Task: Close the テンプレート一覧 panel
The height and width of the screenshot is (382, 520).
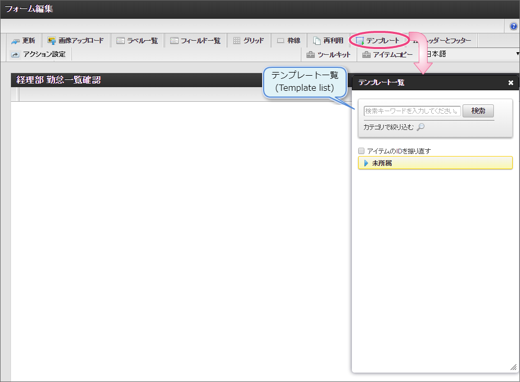Action: 511,82
